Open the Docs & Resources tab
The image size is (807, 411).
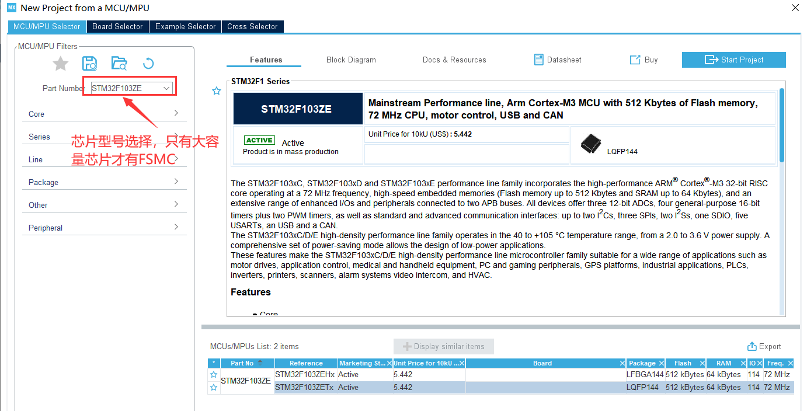point(454,60)
